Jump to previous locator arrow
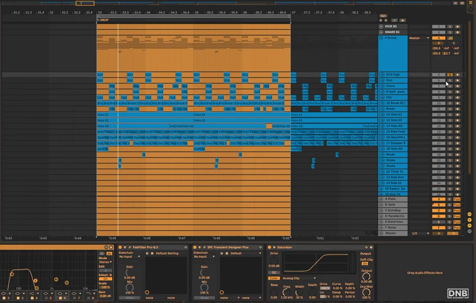Screen dimensions: 476x303 [381, 20]
